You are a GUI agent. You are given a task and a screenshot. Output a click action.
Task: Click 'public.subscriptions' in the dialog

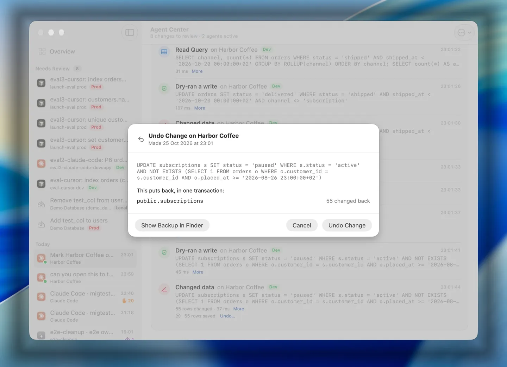170,201
